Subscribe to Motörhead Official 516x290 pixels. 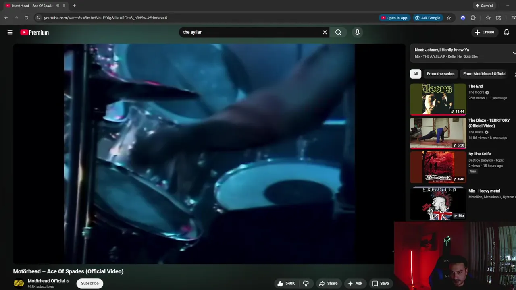90,283
